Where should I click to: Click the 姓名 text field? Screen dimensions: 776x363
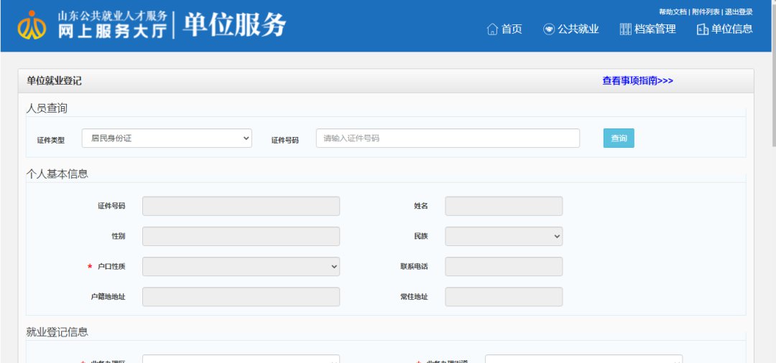(504, 206)
